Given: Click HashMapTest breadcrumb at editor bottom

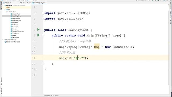Looking at the screenshot, I should pos(48,96).
